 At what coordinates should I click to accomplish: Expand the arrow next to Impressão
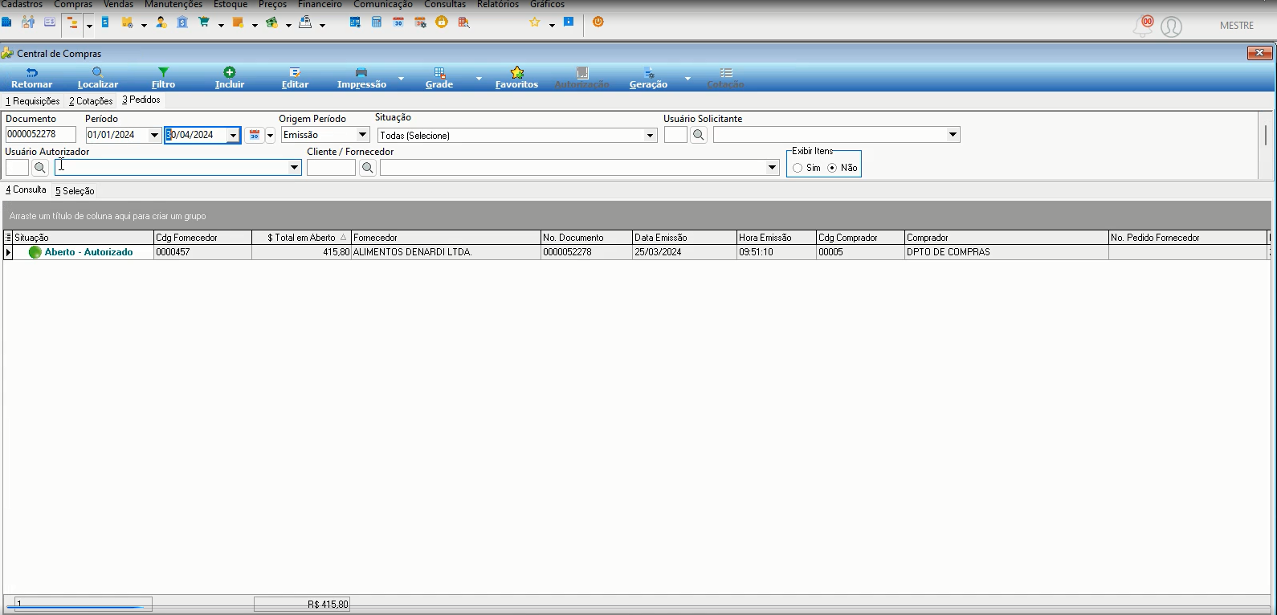401,78
